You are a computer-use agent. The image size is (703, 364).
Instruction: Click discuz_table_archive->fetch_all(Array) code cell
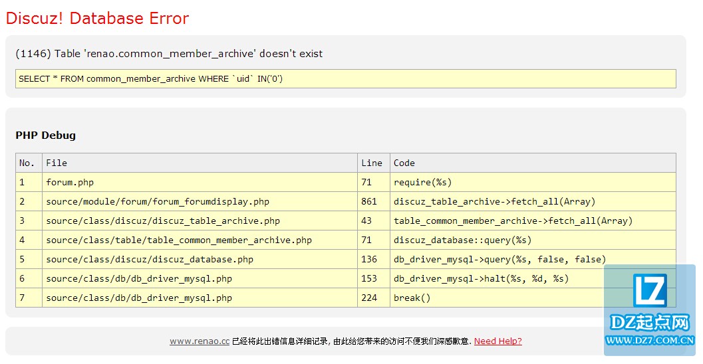(533, 201)
